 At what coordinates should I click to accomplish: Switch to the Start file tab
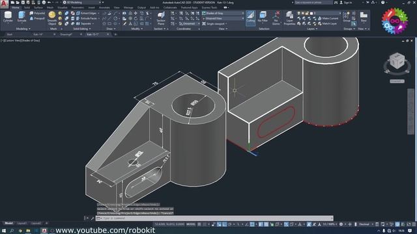tap(10, 34)
